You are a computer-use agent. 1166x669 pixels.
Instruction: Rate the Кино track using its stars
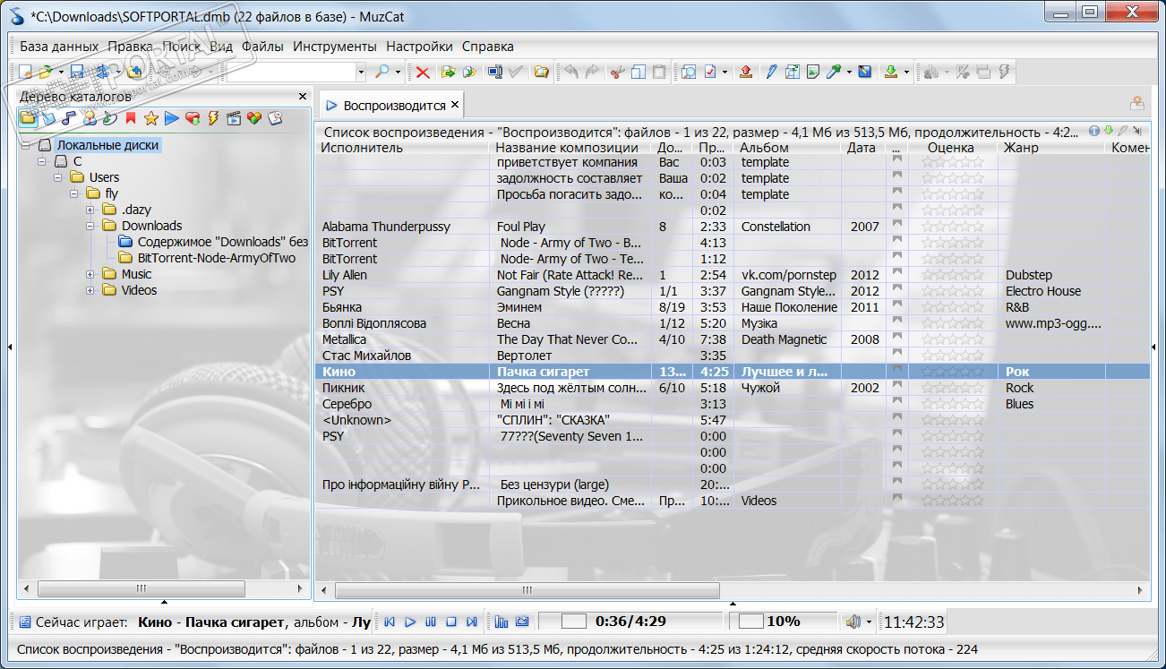[953, 371]
